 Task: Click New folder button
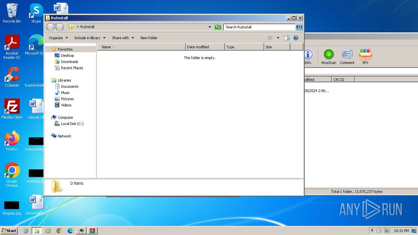click(x=149, y=38)
